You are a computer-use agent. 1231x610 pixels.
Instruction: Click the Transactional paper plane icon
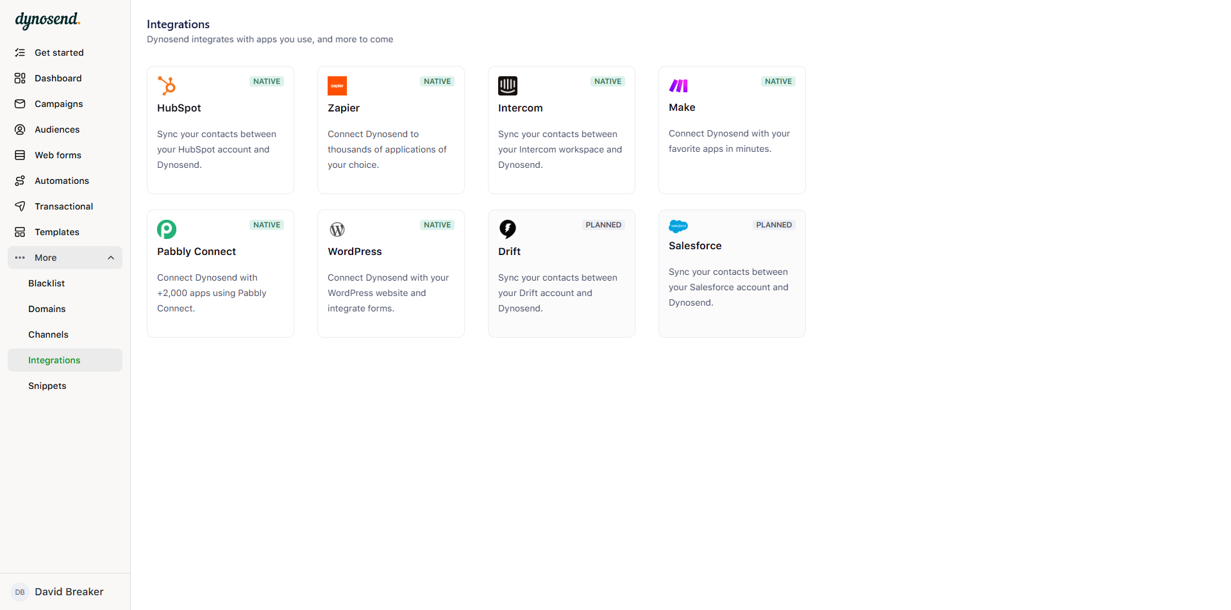coord(20,206)
